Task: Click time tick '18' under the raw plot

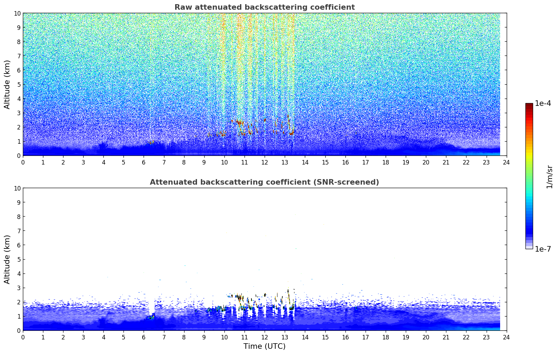Action: (x=386, y=162)
